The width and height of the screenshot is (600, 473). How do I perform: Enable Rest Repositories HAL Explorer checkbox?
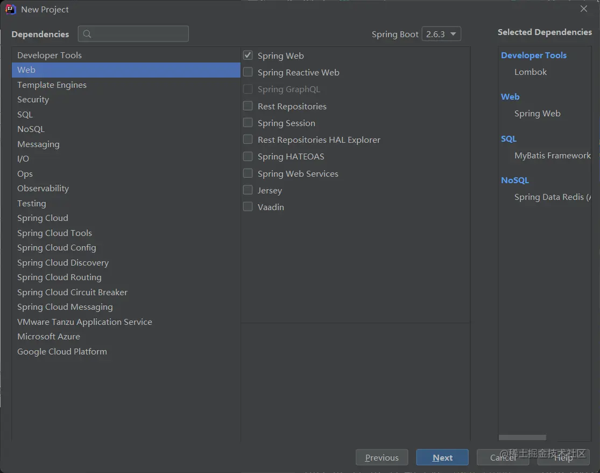248,140
